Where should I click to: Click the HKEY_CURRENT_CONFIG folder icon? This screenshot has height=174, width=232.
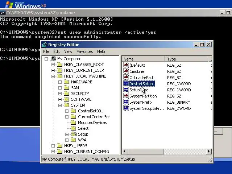pyautogui.click(x=59, y=152)
